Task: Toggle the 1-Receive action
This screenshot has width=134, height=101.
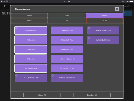Action: coord(31,40)
